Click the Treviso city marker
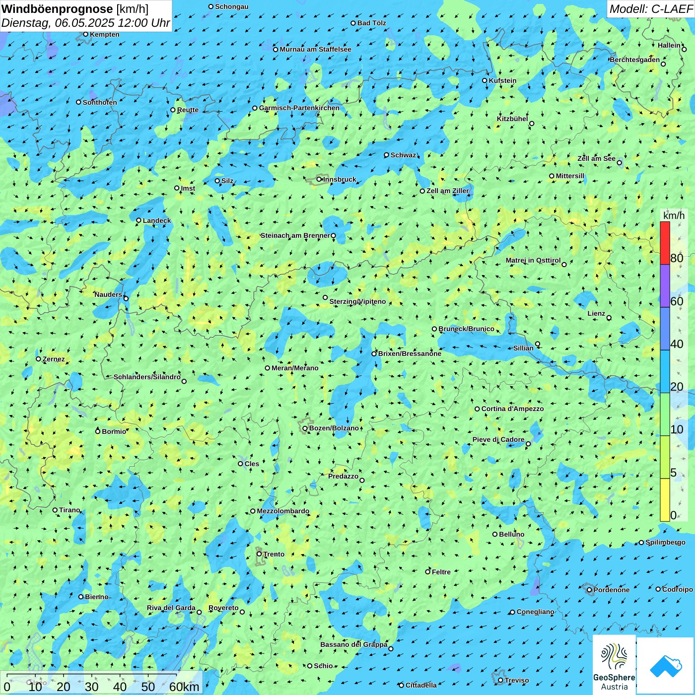 [x=500, y=680]
